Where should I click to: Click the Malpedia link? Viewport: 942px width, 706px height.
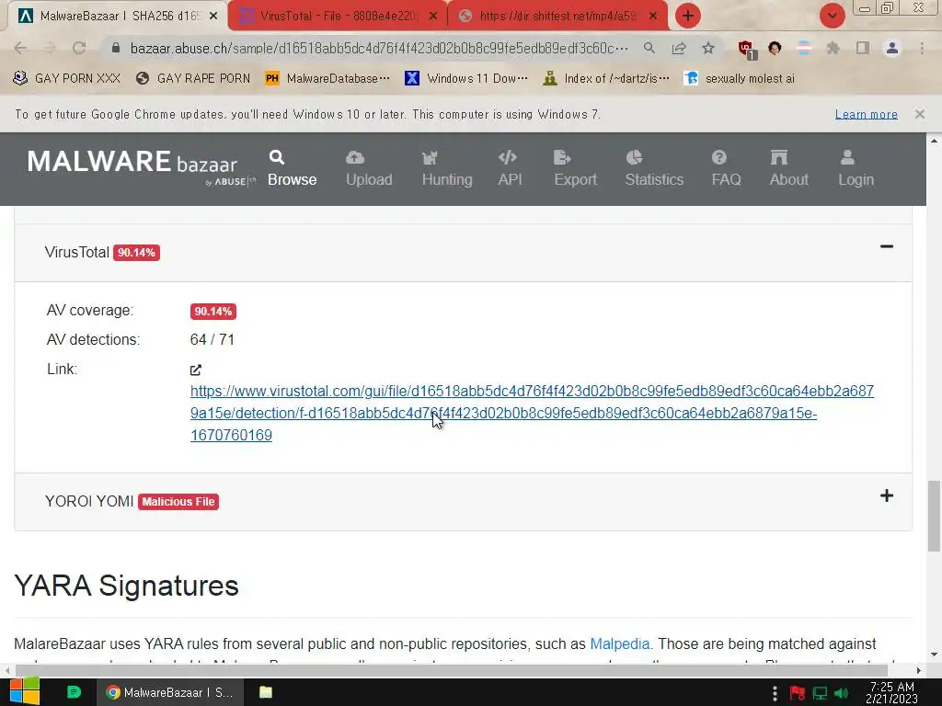(x=619, y=643)
